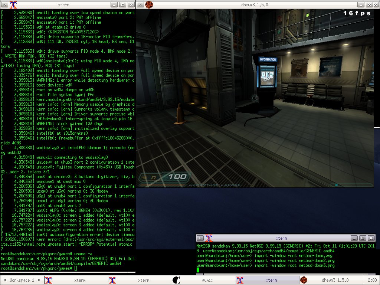Click the Departure Lounge HUD label

click(215, 185)
